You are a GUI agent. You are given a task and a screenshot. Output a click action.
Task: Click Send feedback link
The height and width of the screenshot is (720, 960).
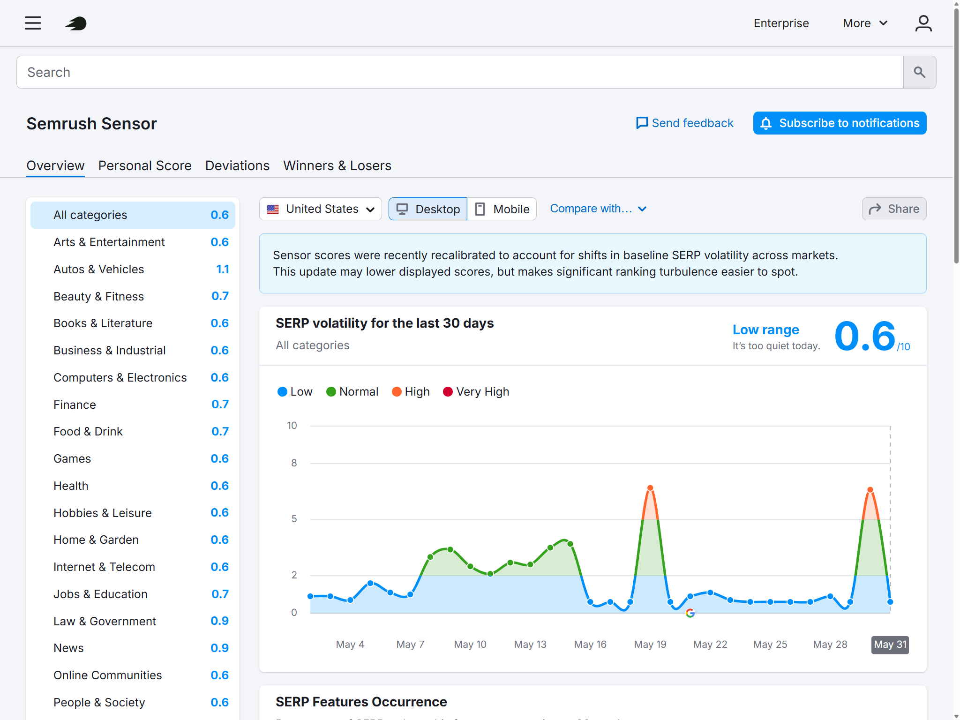pos(685,123)
